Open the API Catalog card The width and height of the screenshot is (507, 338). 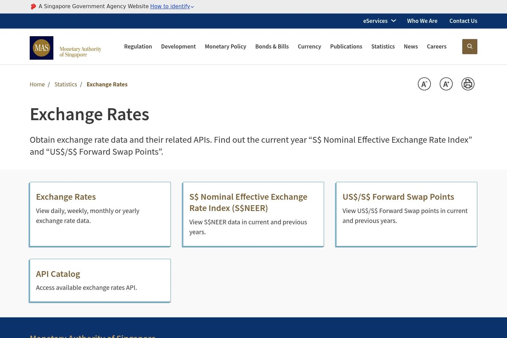click(100, 280)
